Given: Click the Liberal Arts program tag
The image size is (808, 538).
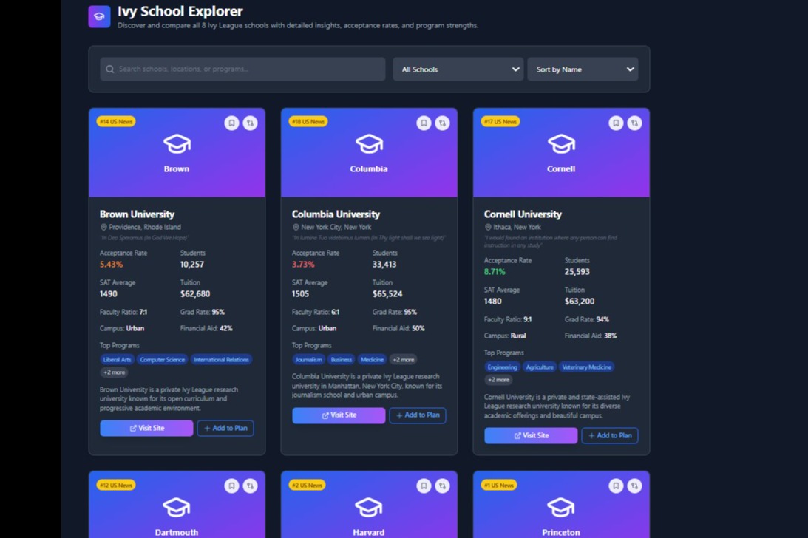Looking at the screenshot, I should 117,360.
